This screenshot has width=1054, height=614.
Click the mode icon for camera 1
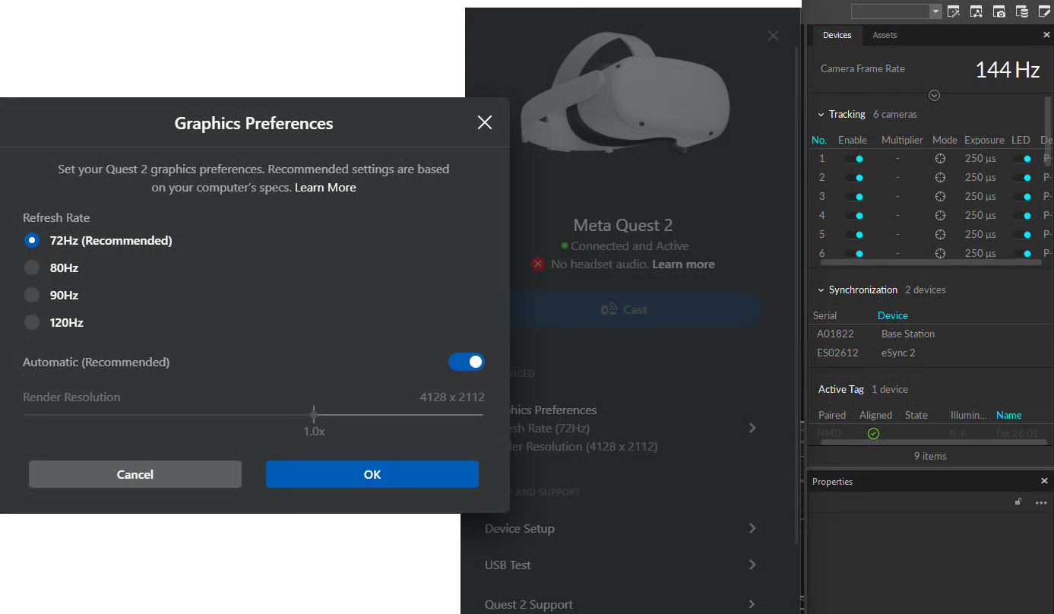[940, 159]
